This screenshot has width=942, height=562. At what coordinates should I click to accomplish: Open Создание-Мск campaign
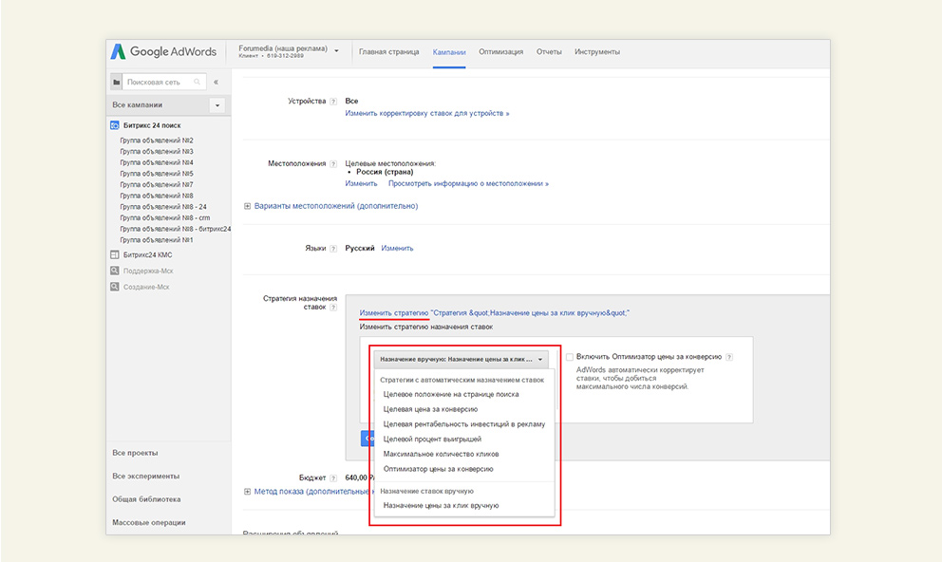(146, 288)
